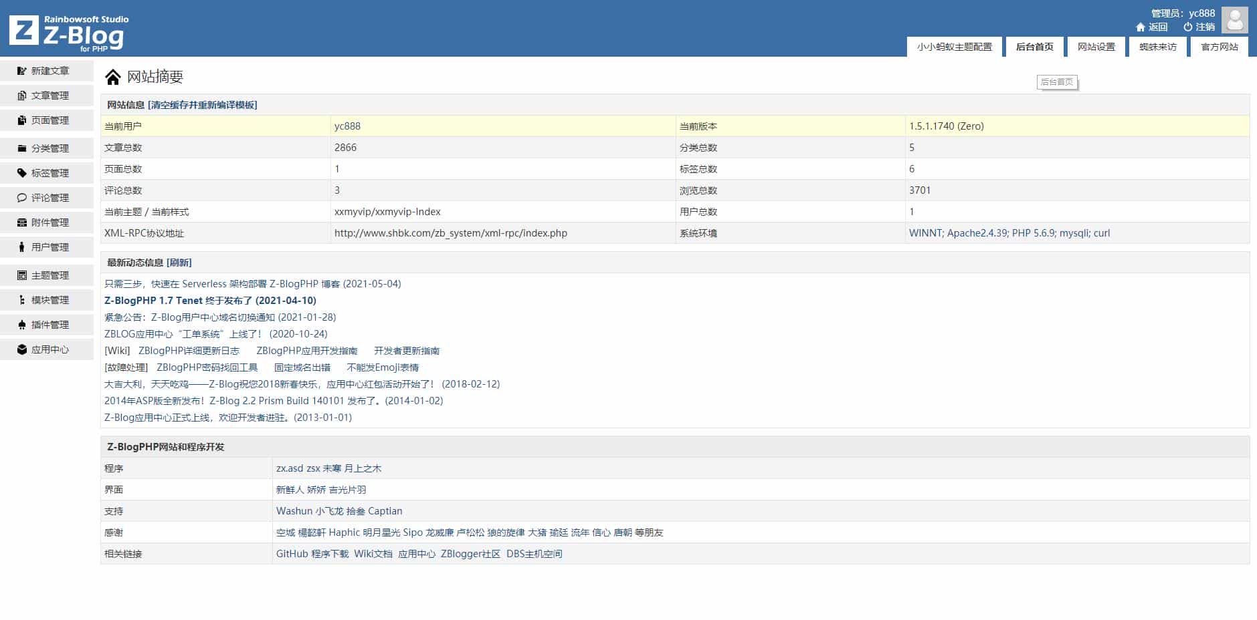Click the house icon beside 网站摘要

click(113, 77)
